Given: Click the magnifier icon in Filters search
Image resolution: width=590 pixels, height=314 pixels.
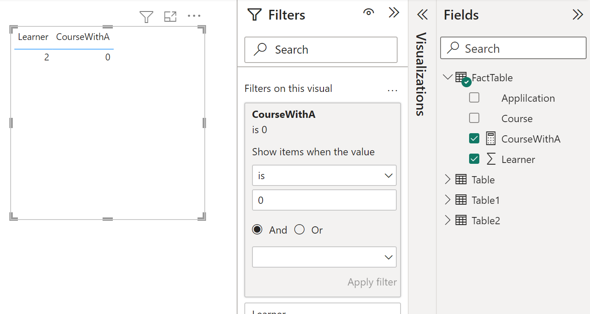Looking at the screenshot, I should click(260, 49).
